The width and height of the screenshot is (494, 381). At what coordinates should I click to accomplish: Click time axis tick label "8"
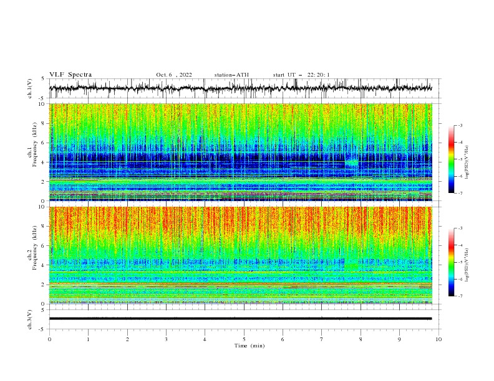(361, 339)
